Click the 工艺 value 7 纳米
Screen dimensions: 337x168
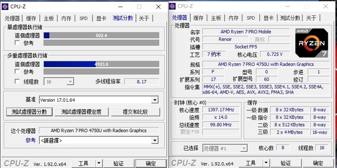point(214,54)
